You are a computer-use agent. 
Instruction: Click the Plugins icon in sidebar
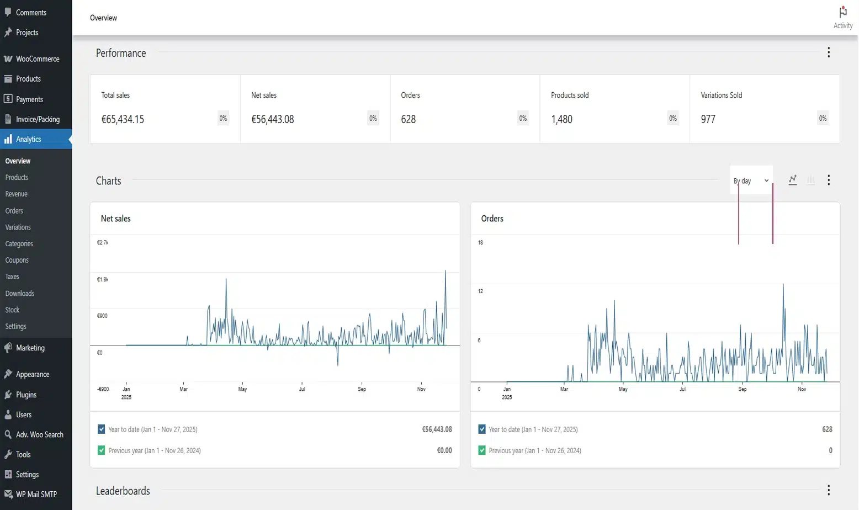point(8,395)
